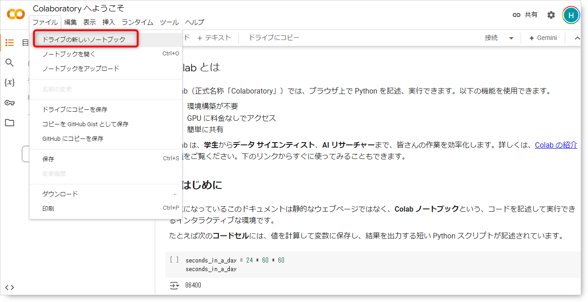Open the ファイル menu

[45, 22]
